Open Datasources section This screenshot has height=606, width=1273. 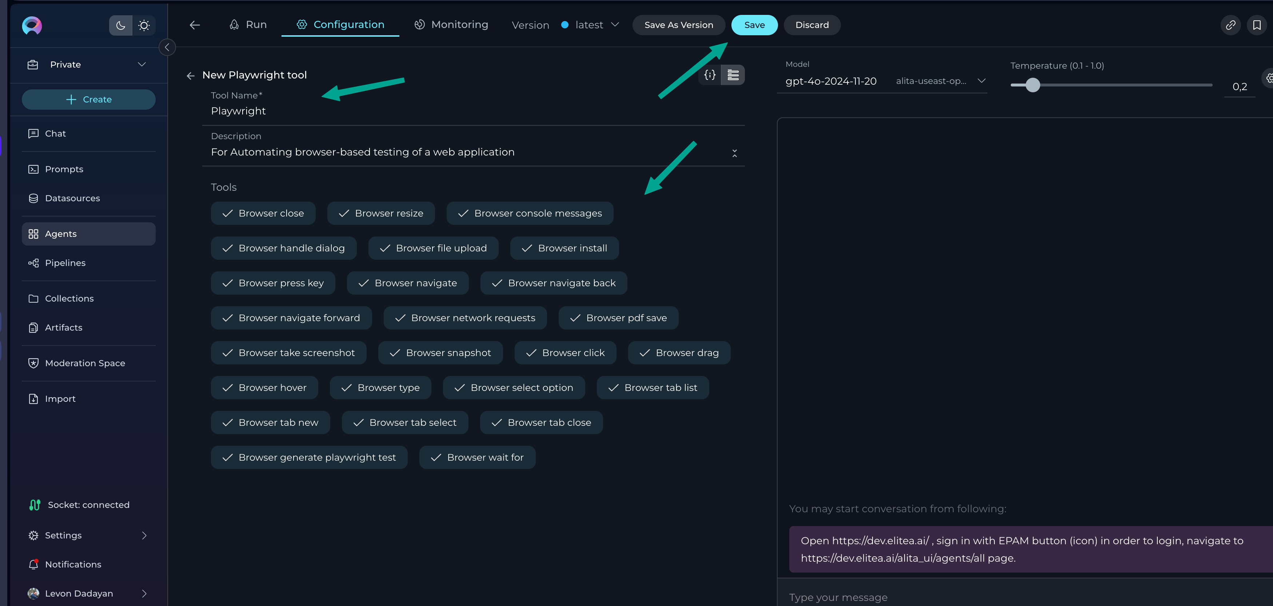click(x=88, y=198)
